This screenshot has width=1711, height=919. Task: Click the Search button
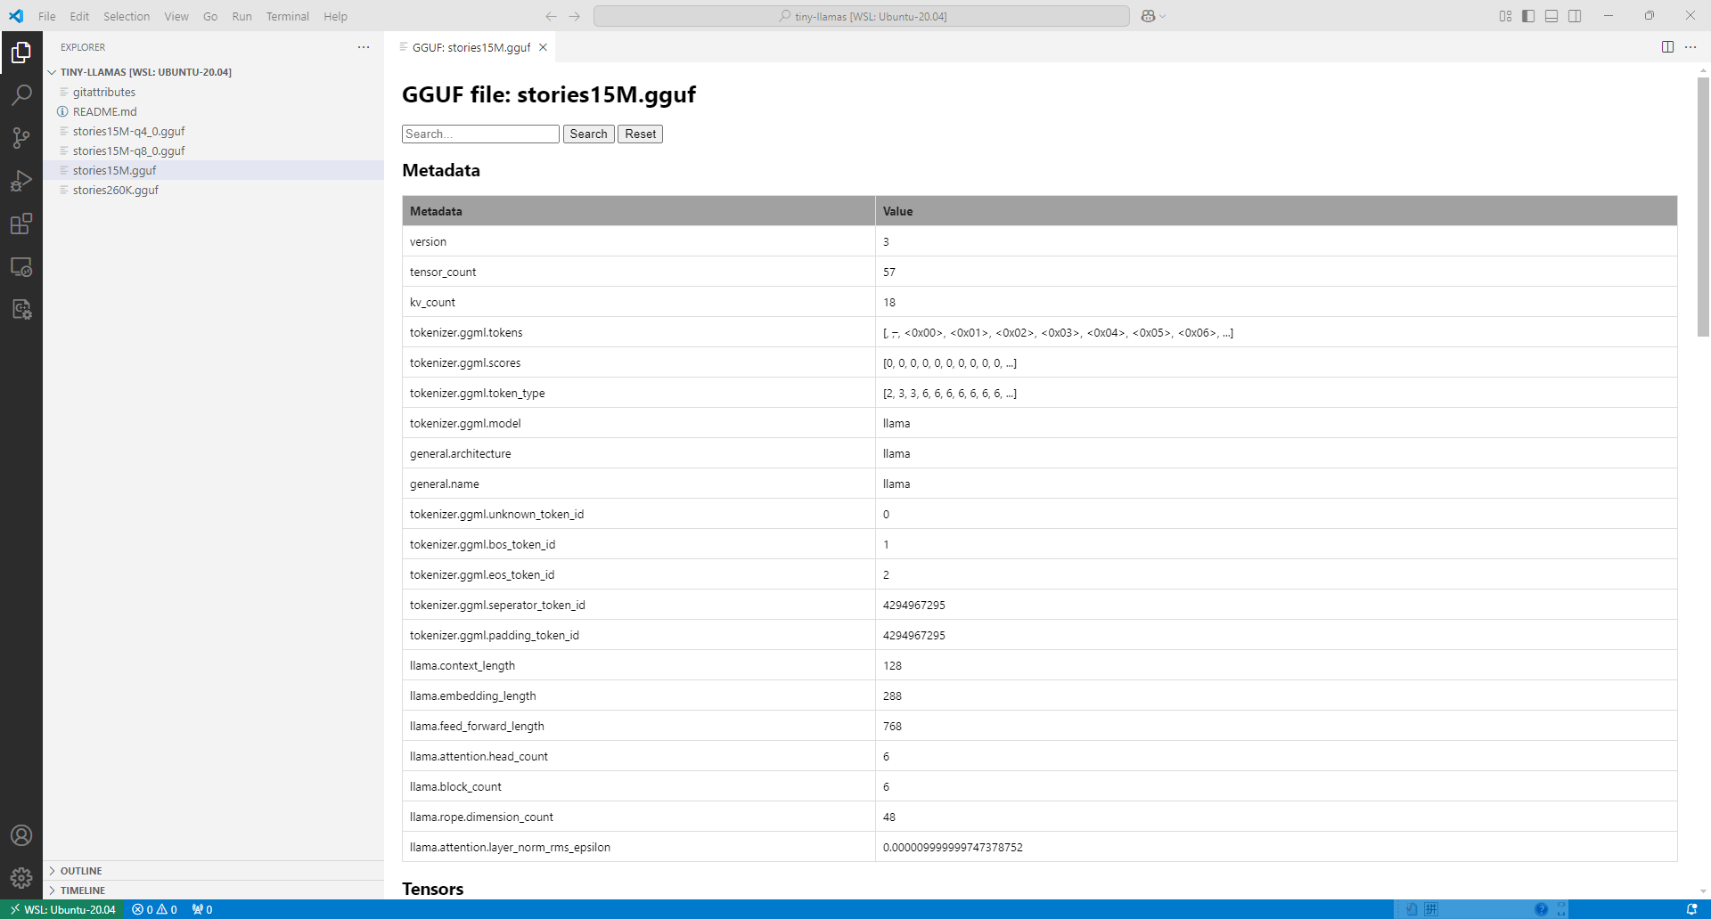[x=588, y=134]
